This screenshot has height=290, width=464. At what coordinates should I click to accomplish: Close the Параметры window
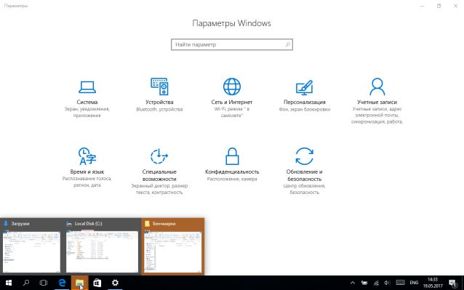(x=455, y=6)
